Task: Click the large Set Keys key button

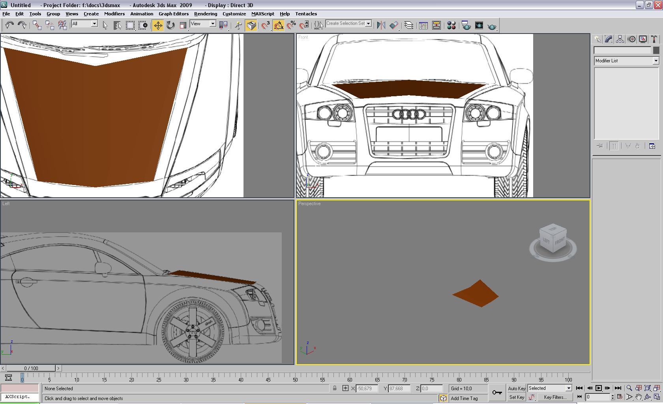Action: [497, 393]
